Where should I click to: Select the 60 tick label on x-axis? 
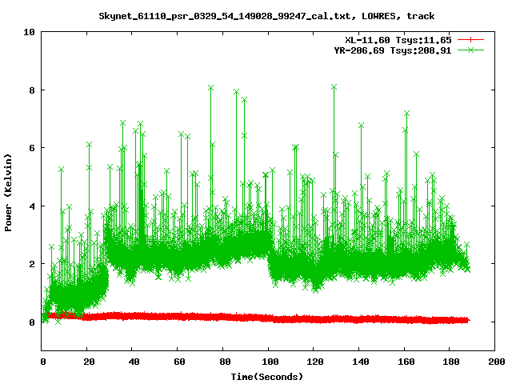(x=179, y=362)
